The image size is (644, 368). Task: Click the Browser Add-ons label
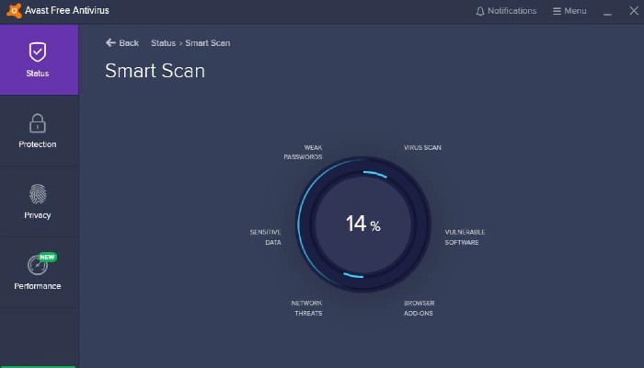[x=419, y=308]
